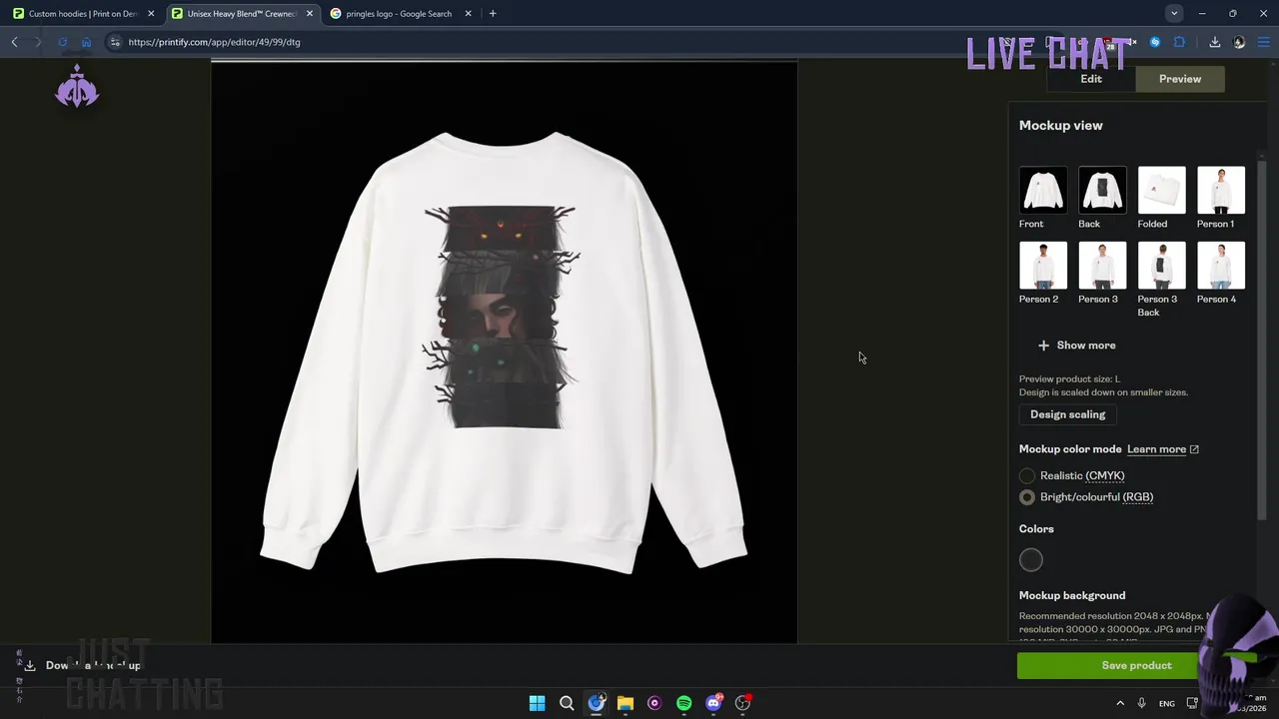This screenshot has width=1279, height=719.
Task: Open the purple circle app in taskbar
Action: tap(654, 703)
